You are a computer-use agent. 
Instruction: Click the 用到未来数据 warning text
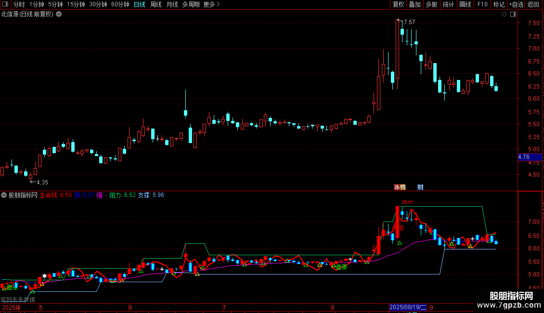[18, 300]
